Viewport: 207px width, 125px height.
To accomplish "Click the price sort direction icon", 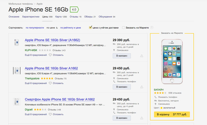I will pyautogui.click(x=57, y=28).
